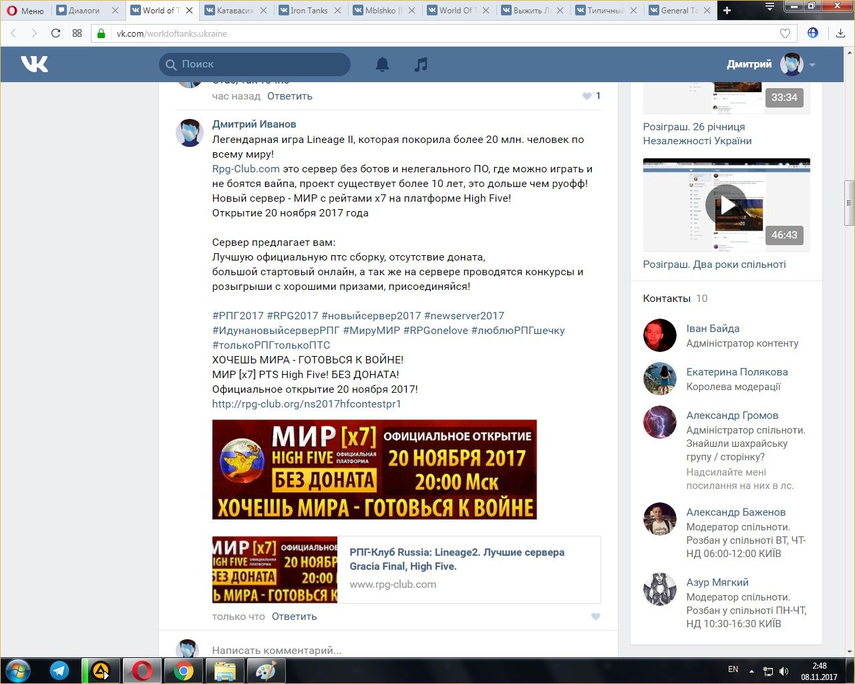The image size is (855, 684).
Task: Open the МИР x7 banner image
Action: point(374,470)
